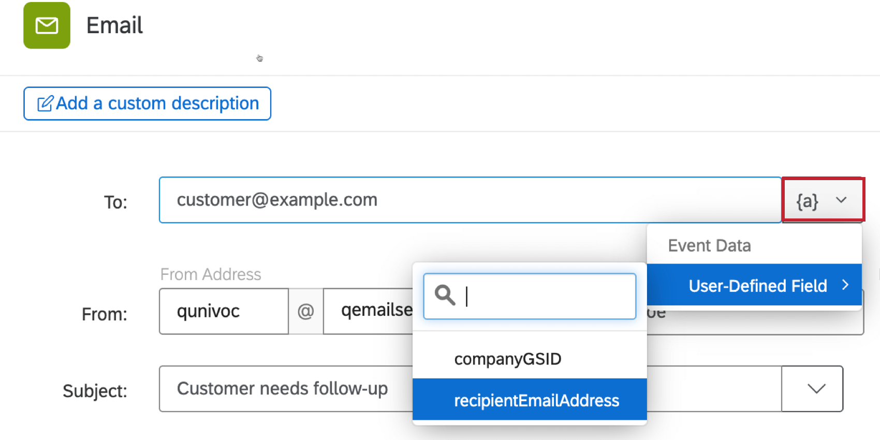
Task: Expand the Subject field dropdown
Action: pos(812,389)
